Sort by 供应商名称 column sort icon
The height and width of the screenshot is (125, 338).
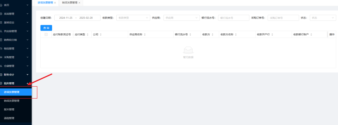145,35
